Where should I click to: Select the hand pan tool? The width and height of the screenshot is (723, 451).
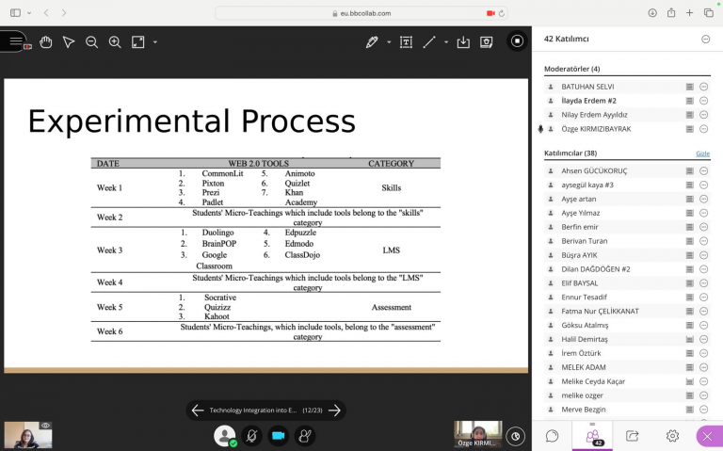point(45,42)
